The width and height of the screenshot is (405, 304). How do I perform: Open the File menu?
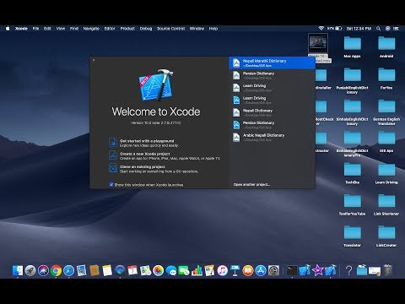(35, 29)
